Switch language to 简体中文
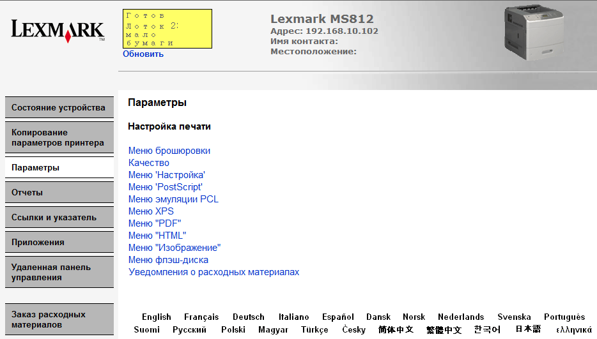This screenshot has width=597, height=339. [x=396, y=329]
